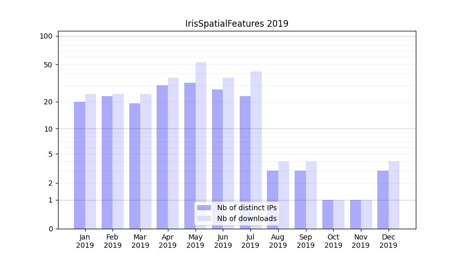Click the May 2019 distinct IPs bar
The image size is (462, 257).
coord(190,155)
